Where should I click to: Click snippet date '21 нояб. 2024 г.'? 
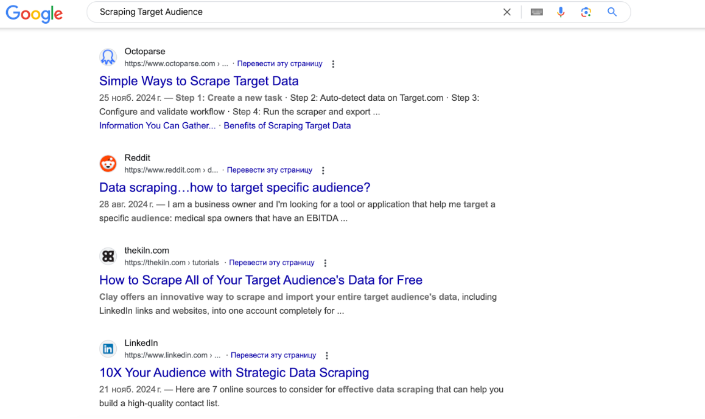pos(130,389)
